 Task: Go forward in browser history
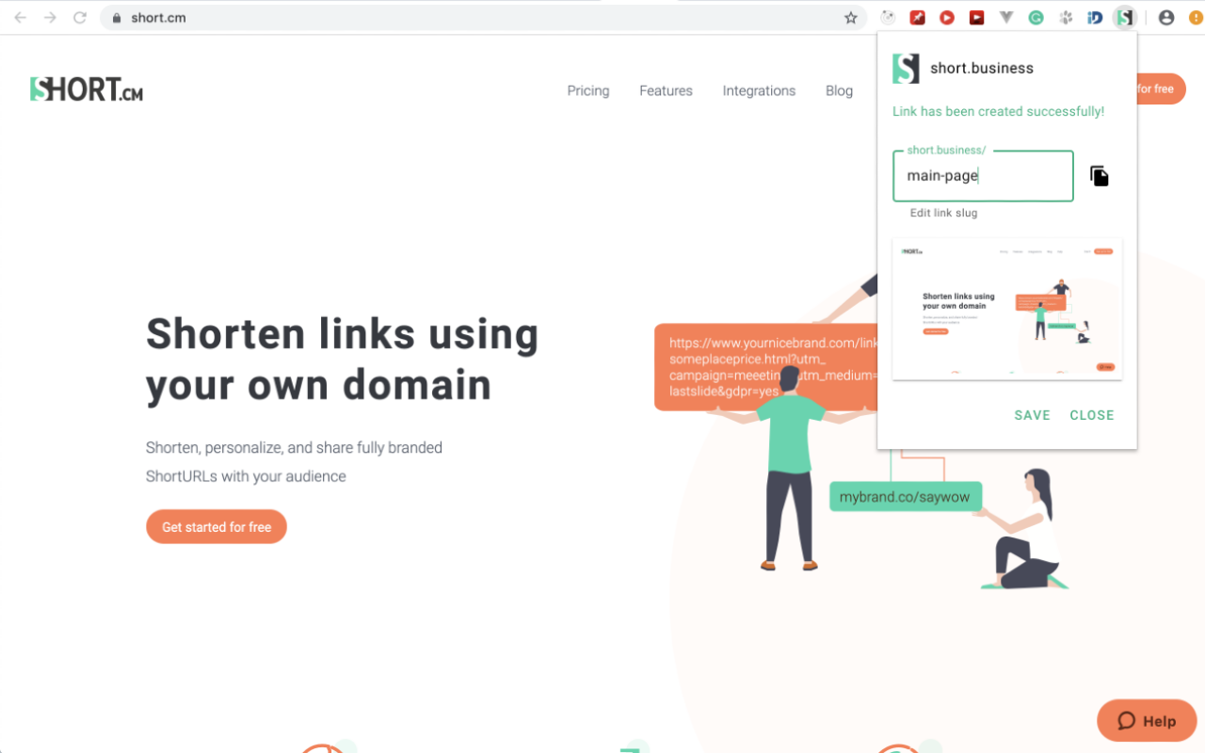pyautogui.click(x=50, y=17)
